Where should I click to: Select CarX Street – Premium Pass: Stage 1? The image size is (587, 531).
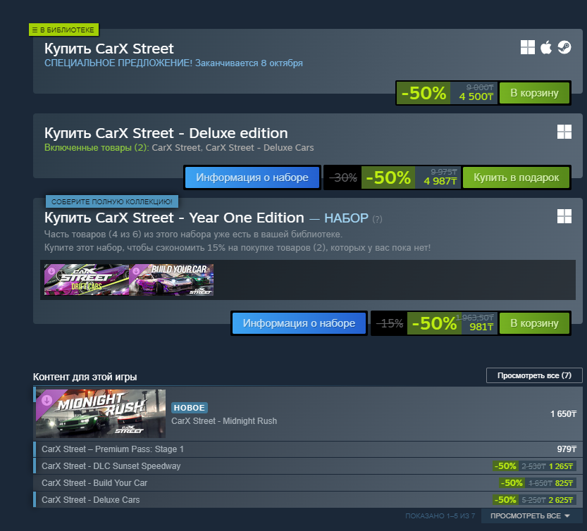pyautogui.click(x=308, y=449)
